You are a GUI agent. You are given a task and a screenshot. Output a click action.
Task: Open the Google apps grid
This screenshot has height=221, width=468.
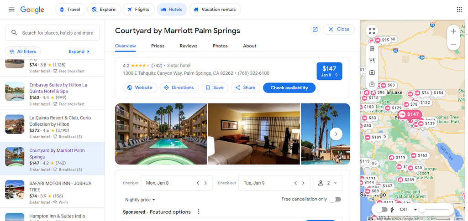(x=459, y=10)
